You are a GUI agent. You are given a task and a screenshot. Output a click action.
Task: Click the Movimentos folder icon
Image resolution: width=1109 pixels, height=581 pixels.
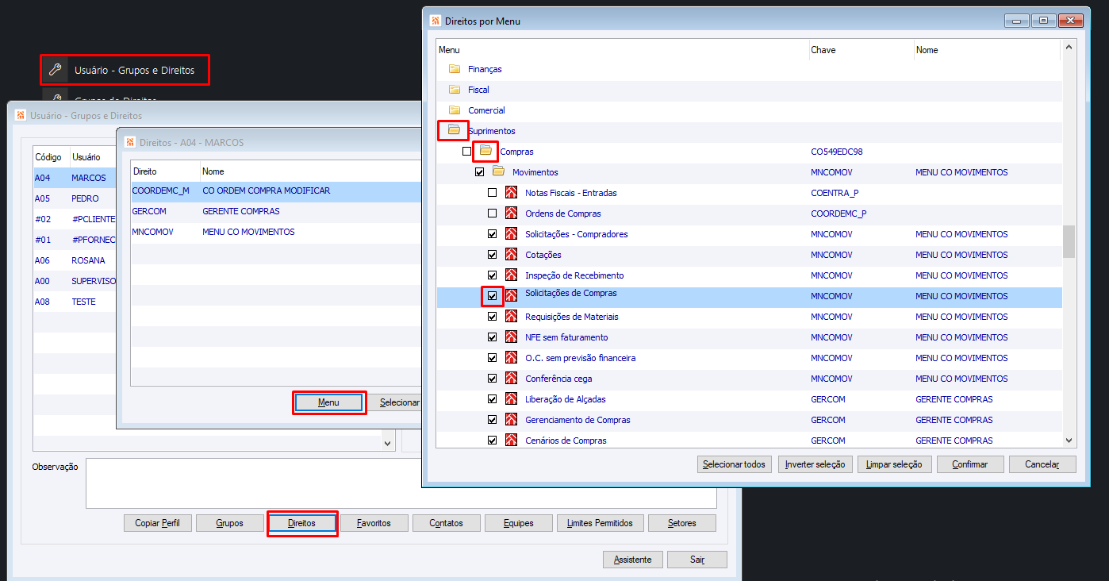(x=499, y=171)
